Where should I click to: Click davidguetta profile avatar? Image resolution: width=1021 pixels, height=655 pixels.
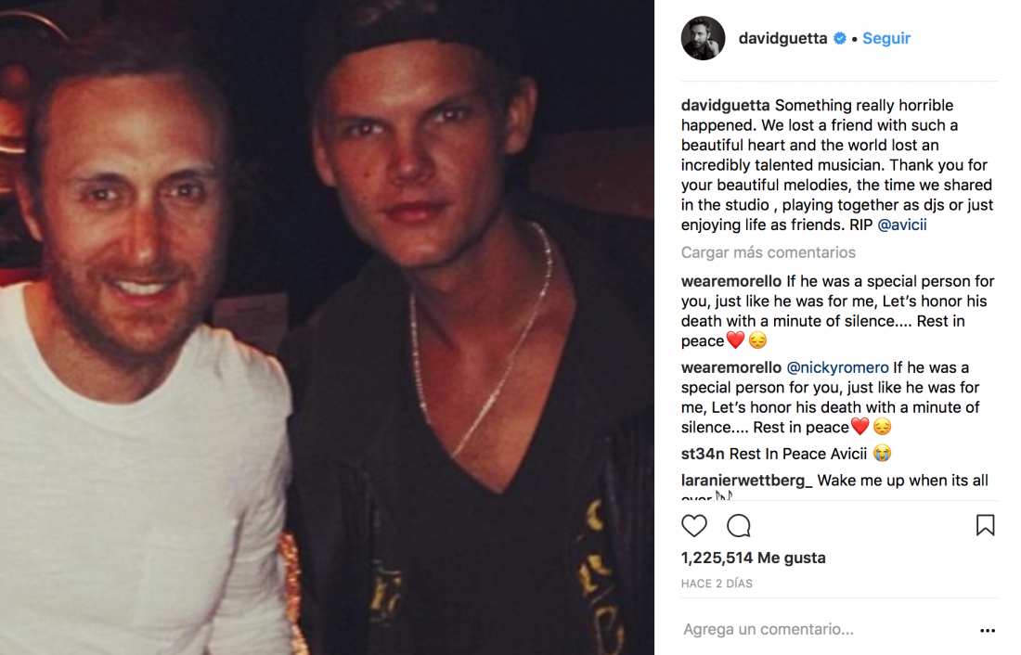point(704,38)
